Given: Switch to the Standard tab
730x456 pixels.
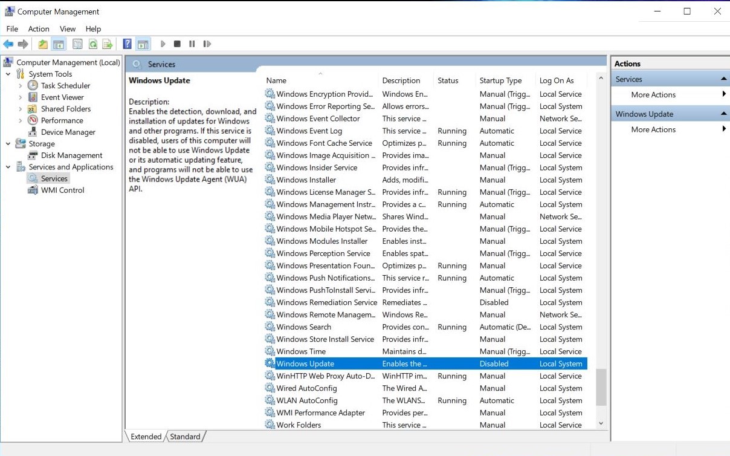Looking at the screenshot, I should pos(185,437).
